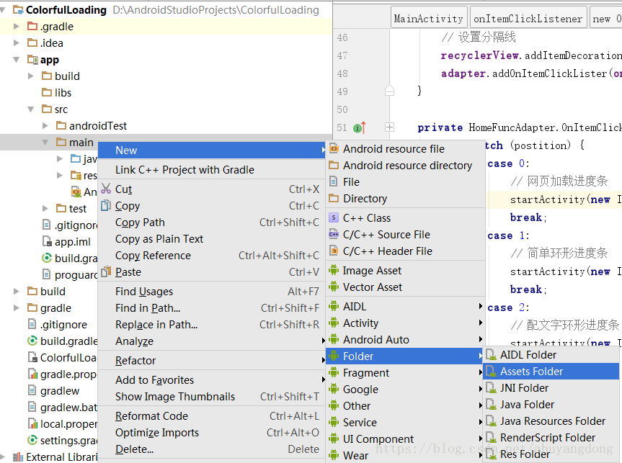Click the Image Asset android icon
This screenshot has height=463, width=622.
[x=334, y=271]
